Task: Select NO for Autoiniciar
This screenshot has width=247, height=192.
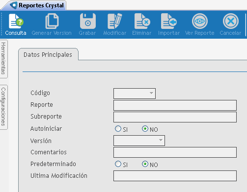Action: click(x=145, y=129)
